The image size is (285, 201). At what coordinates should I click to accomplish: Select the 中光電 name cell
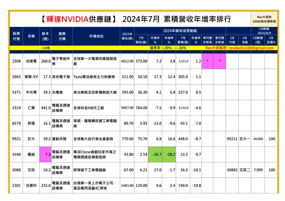(x=31, y=92)
